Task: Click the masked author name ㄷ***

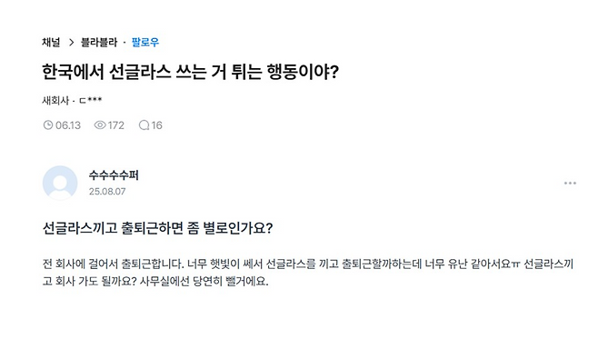Action: [x=90, y=101]
